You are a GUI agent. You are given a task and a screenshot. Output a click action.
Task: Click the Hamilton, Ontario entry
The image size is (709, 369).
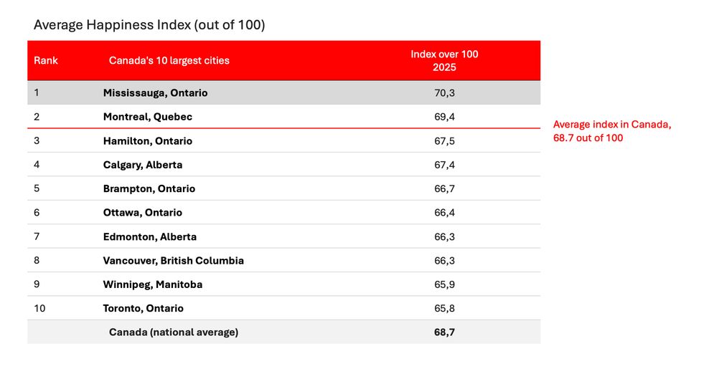coord(148,141)
